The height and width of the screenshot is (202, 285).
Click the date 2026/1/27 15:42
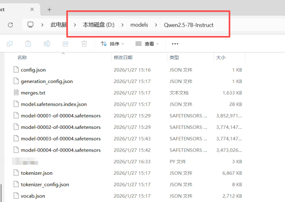click(x=132, y=150)
